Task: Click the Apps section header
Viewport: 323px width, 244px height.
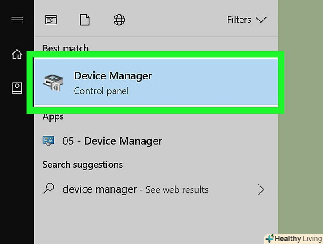Action: click(x=53, y=117)
